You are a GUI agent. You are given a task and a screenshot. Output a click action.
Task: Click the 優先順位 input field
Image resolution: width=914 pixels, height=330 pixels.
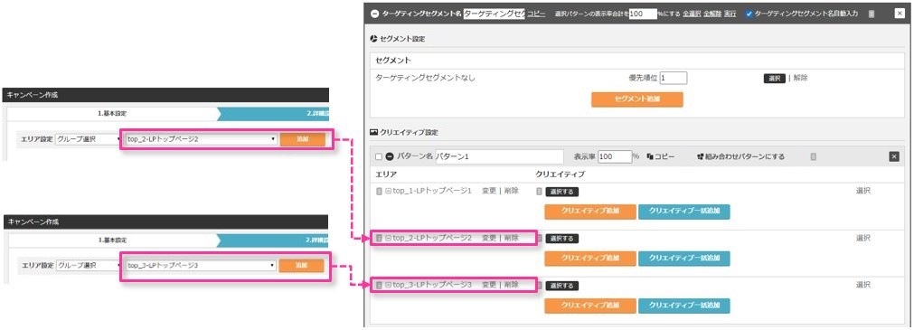click(x=674, y=78)
